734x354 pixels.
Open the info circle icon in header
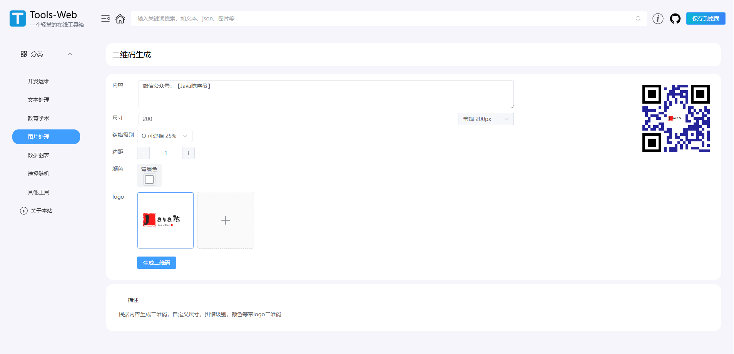tap(658, 18)
